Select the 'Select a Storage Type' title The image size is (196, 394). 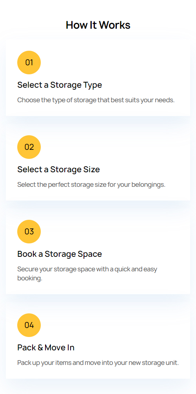click(60, 85)
